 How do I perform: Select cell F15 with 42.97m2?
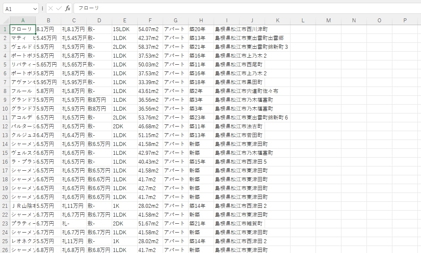click(150, 153)
